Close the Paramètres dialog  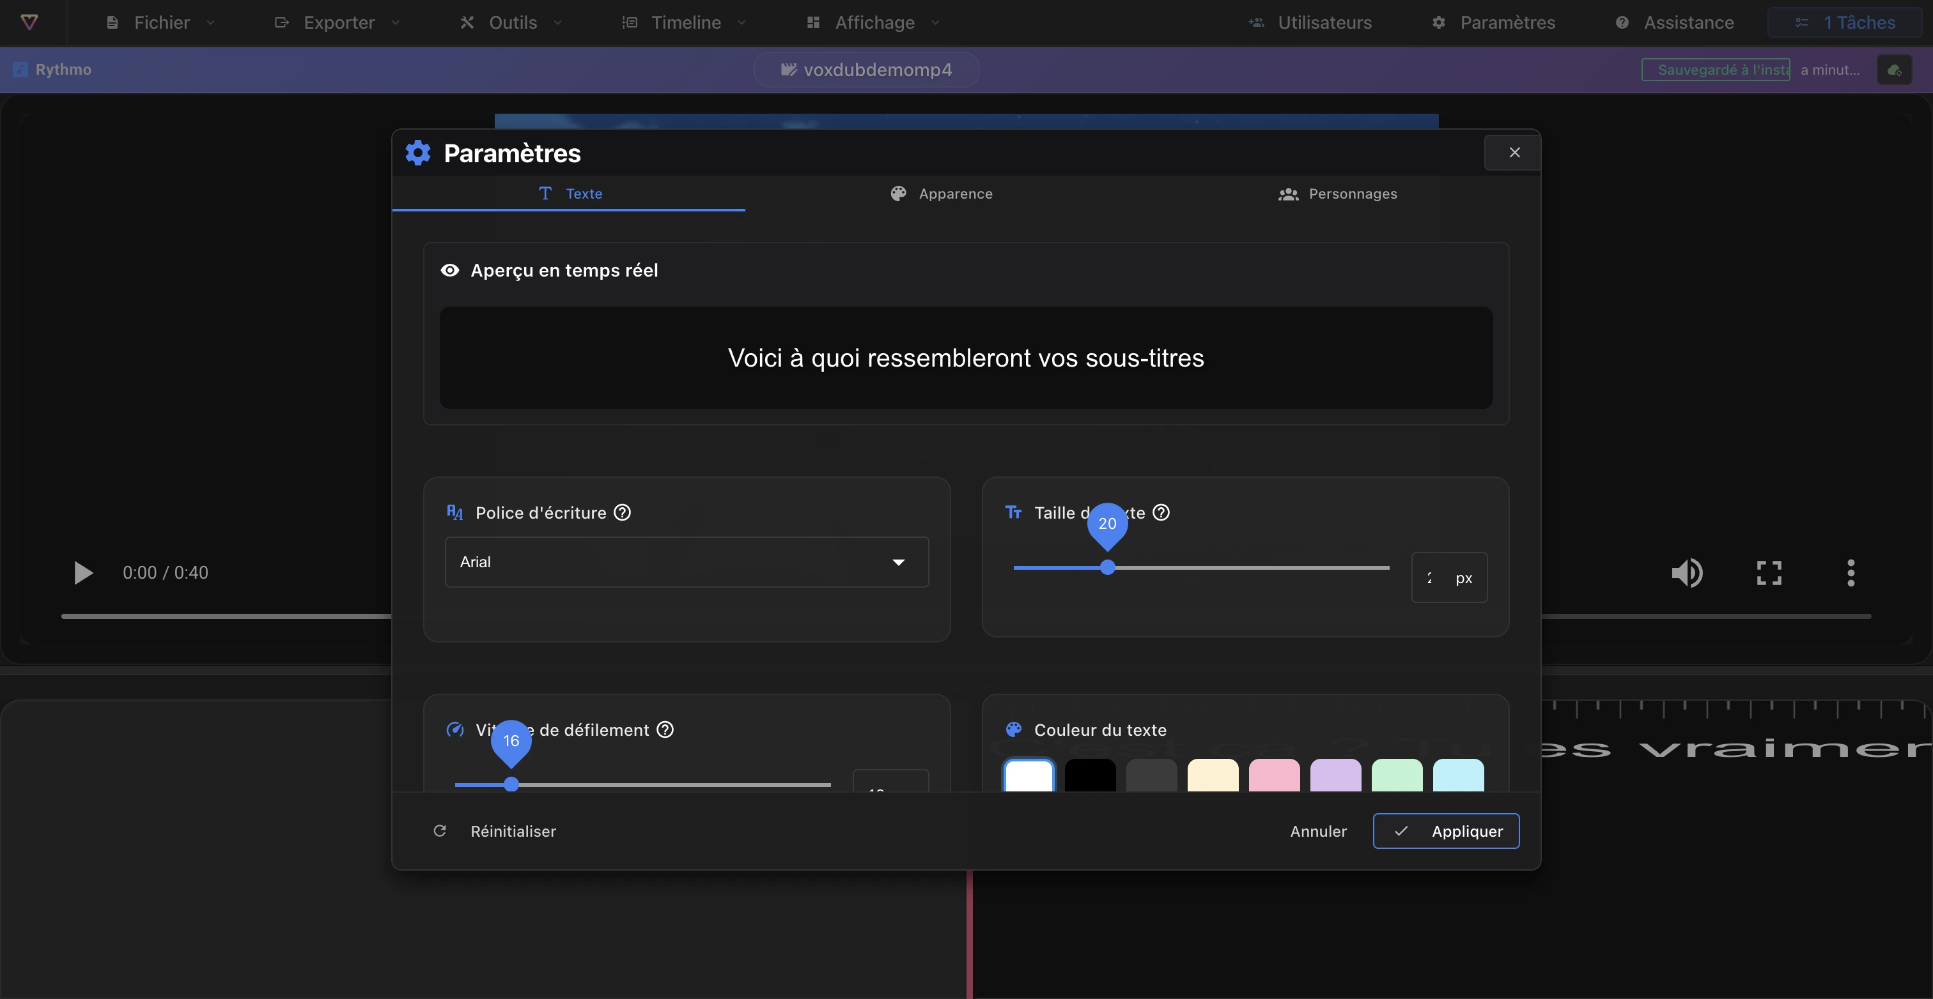pos(1514,152)
